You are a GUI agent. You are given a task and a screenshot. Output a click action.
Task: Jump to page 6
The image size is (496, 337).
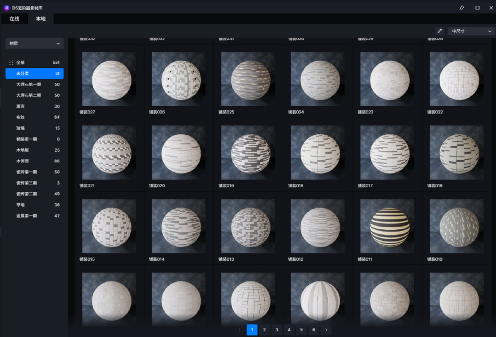314,330
